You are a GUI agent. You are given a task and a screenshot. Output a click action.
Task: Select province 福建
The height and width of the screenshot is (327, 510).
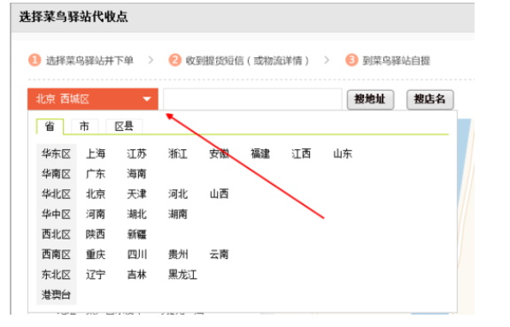tap(260, 154)
